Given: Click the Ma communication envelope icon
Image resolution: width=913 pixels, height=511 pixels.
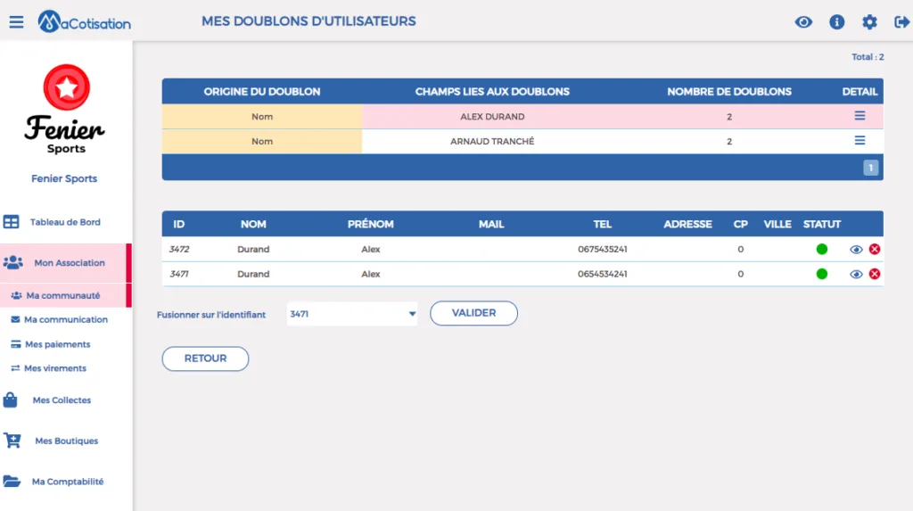Looking at the screenshot, I should [15, 319].
